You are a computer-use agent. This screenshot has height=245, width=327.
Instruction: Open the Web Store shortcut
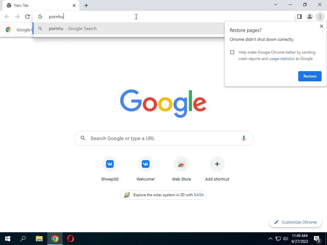click(181, 169)
